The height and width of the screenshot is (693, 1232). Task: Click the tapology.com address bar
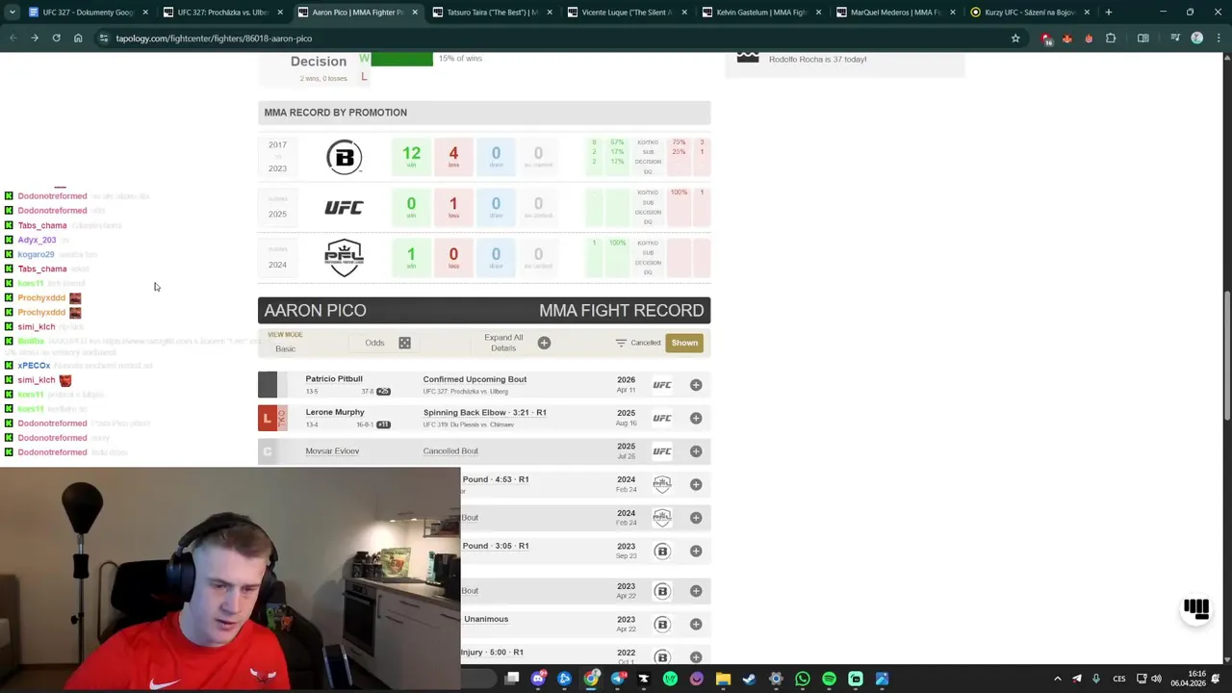click(x=558, y=38)
